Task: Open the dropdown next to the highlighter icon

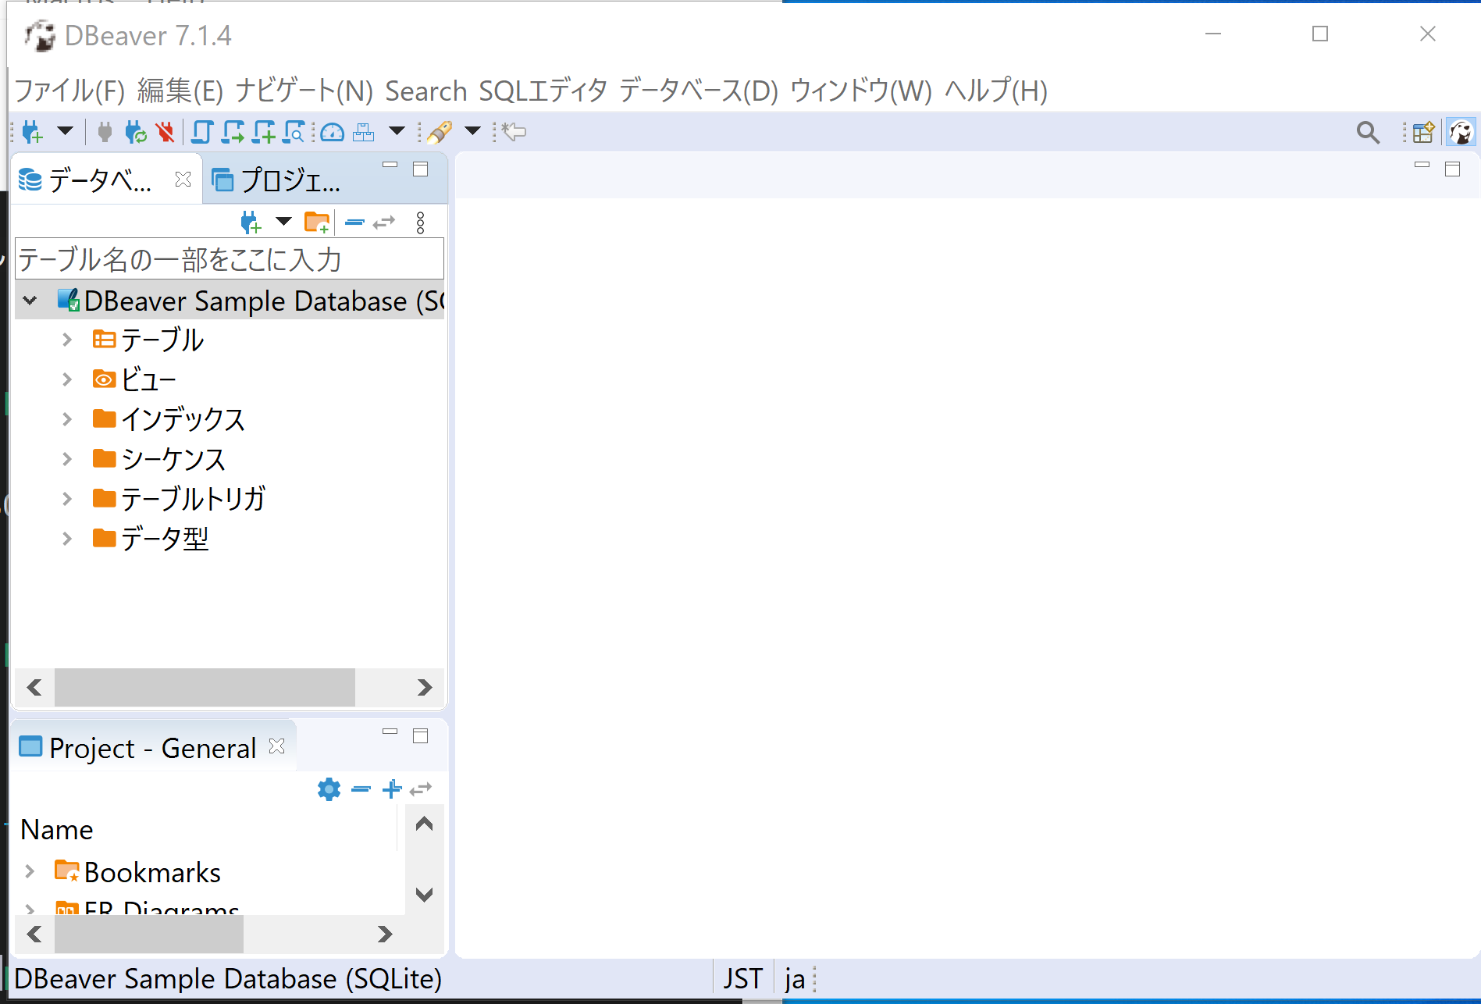Action: 472,130
